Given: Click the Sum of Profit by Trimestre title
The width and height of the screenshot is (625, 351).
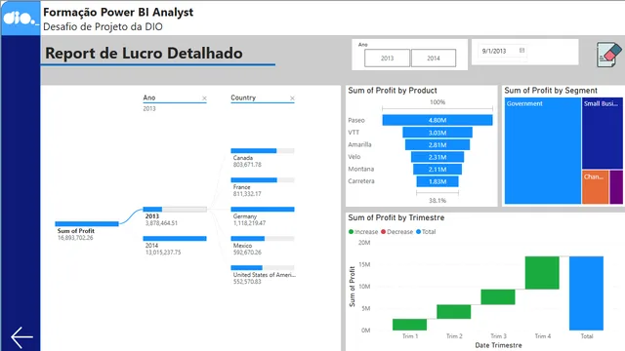Looking at the screenshot, I should 396,217.
